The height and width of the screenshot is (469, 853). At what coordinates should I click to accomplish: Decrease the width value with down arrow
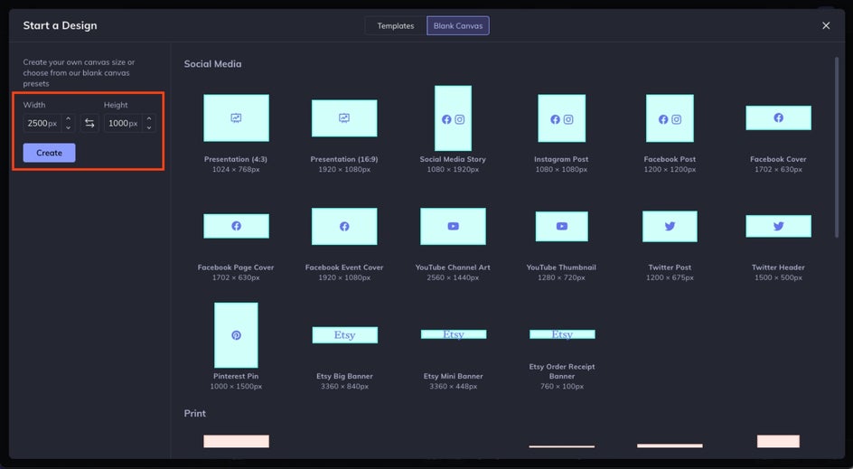[x=68, y=128]
